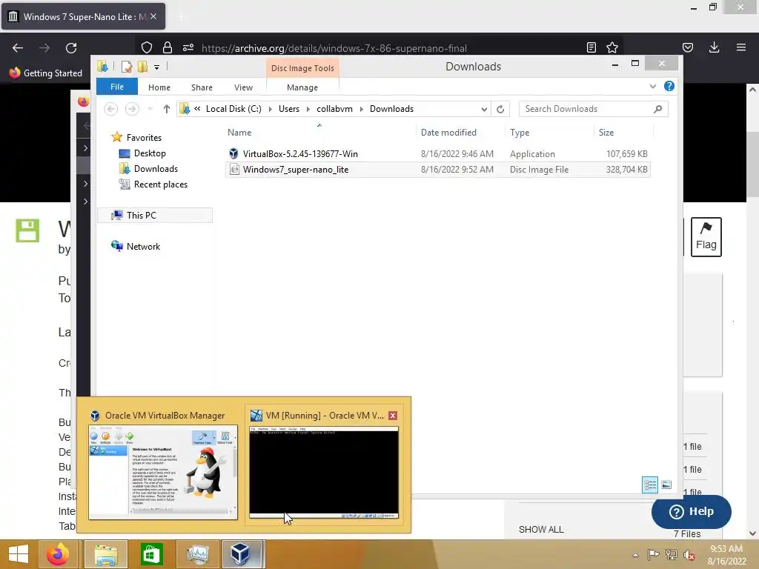Screen dimensions: 759x569
Task: Open Windows Store taskbar icon
Action: 151,554
